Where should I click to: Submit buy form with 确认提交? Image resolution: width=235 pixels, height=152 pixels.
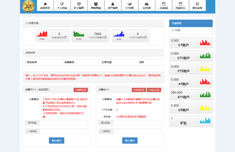(x=56, y=140)
